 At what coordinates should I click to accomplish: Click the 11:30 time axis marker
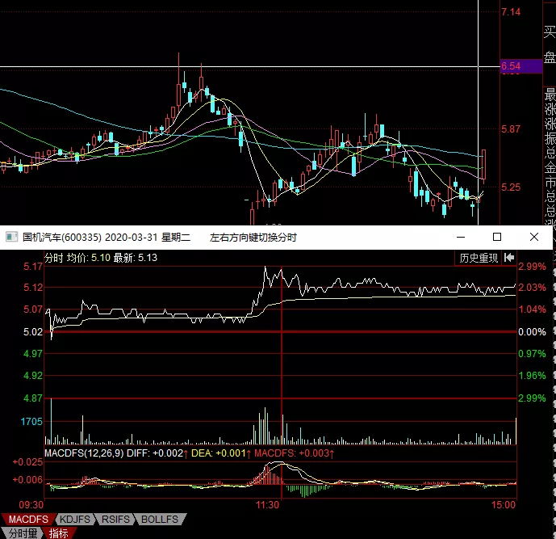tap(267, 505)
